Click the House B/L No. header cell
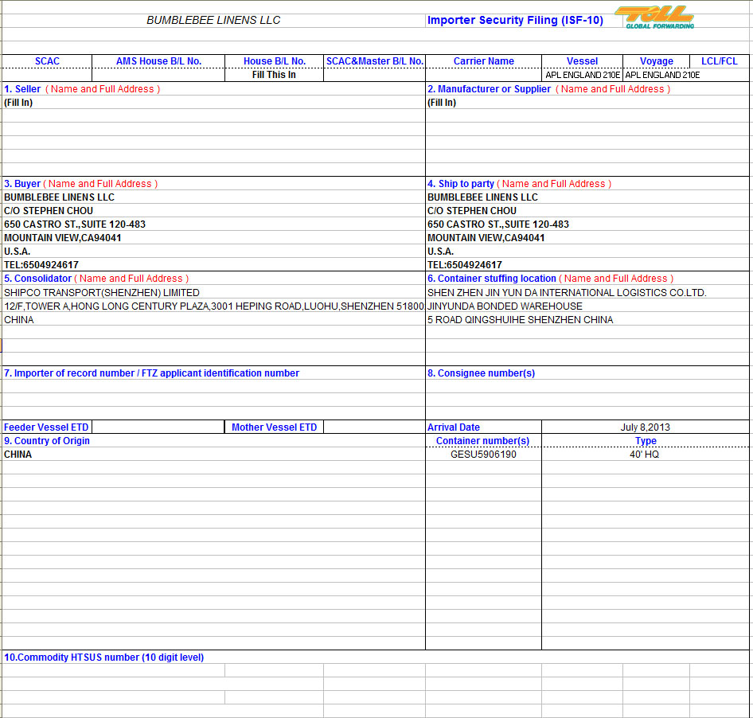The image size is (753, 718). click(274, 61)
